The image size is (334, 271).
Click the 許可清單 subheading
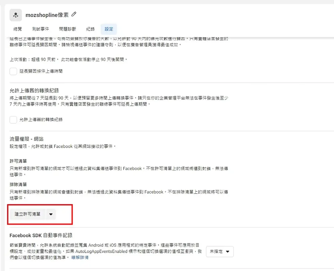point(18,161)
